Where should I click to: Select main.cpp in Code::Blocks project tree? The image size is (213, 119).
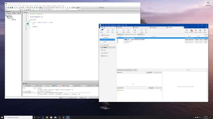point(14,20)
